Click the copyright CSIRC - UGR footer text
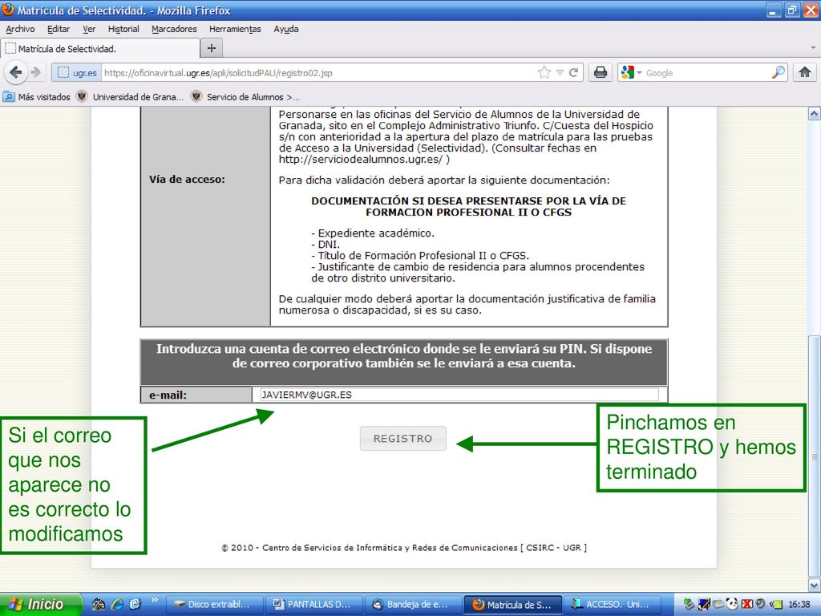Screen dimensions: 821x616 tap(404, 547)
